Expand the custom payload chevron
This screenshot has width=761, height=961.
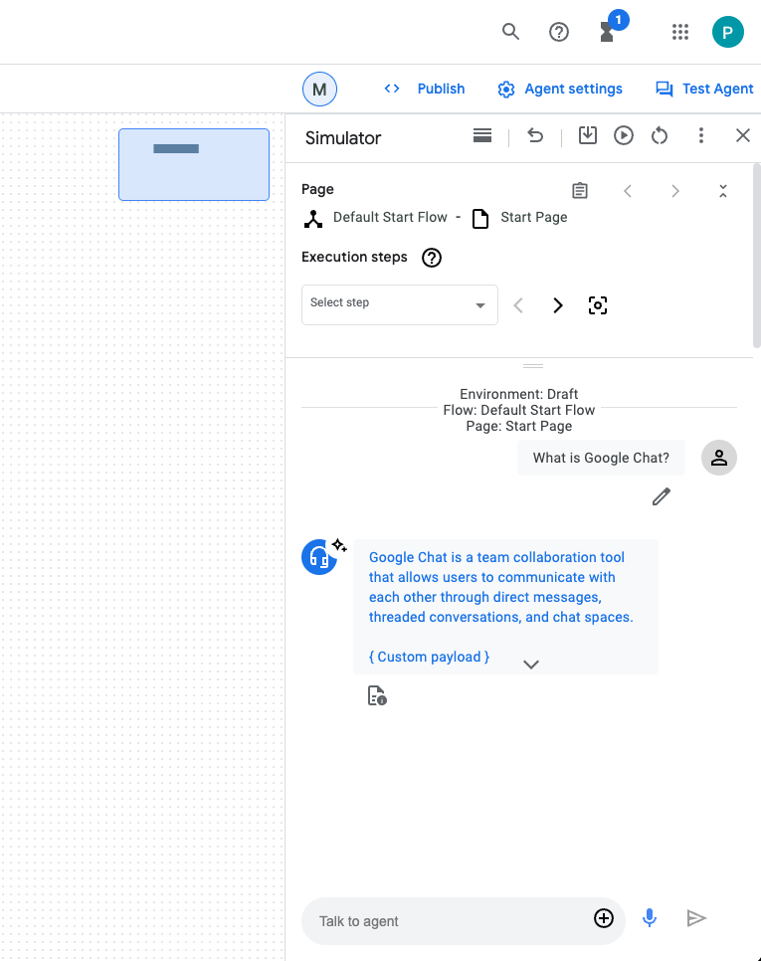click(531, 665)
